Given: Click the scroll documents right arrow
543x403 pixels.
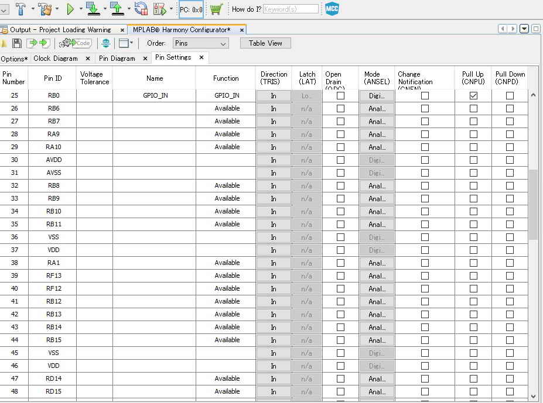Looking at the screenshot, I should [513, 29].
